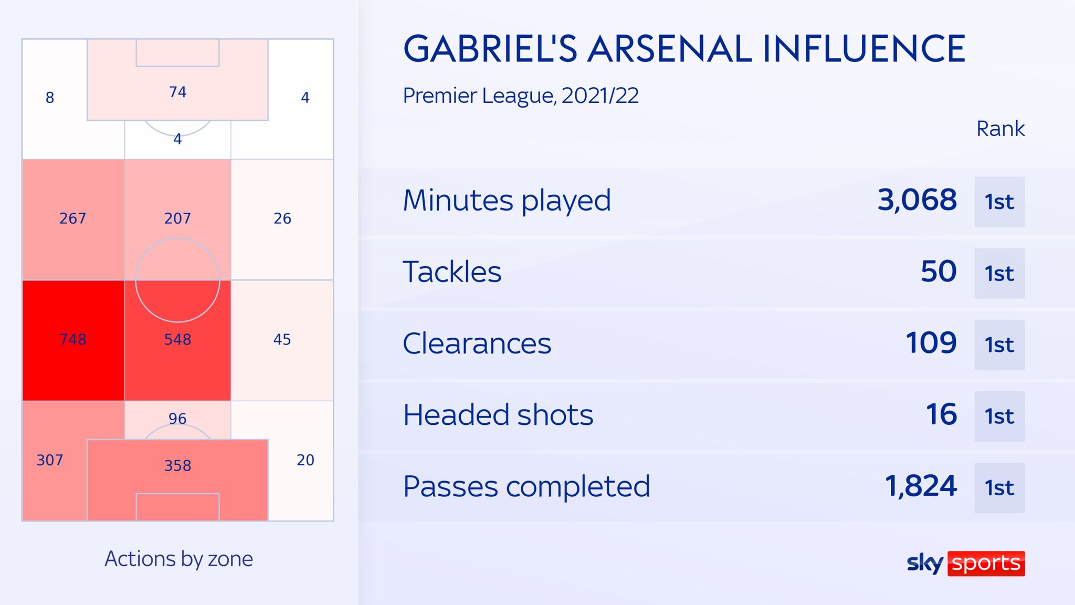
Task: Select the 267 actions zone
Action: pyautogui.click(x=73, y=220)
